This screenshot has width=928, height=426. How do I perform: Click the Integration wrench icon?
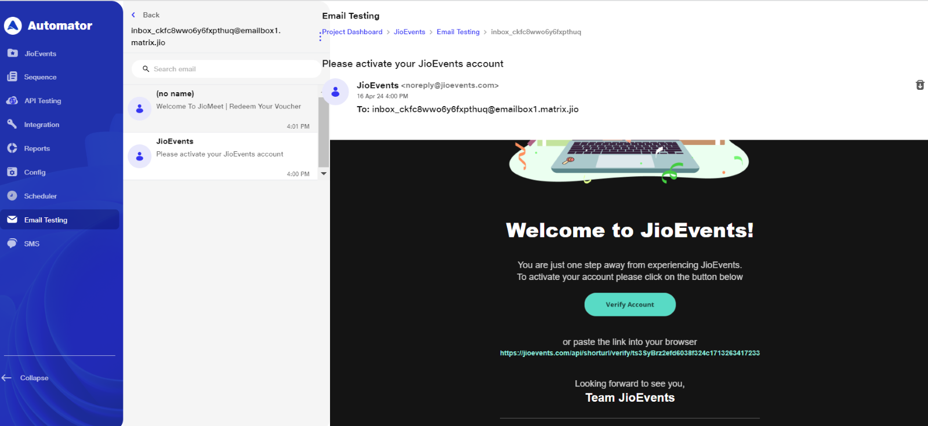coord(12,124)
